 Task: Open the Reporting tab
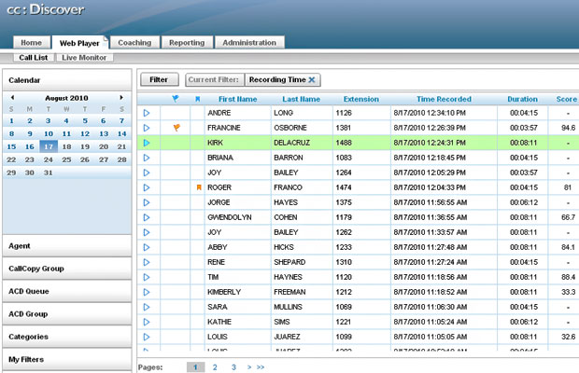point(187,42)
